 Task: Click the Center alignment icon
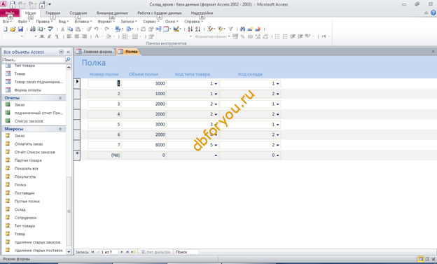coord(76,36)
